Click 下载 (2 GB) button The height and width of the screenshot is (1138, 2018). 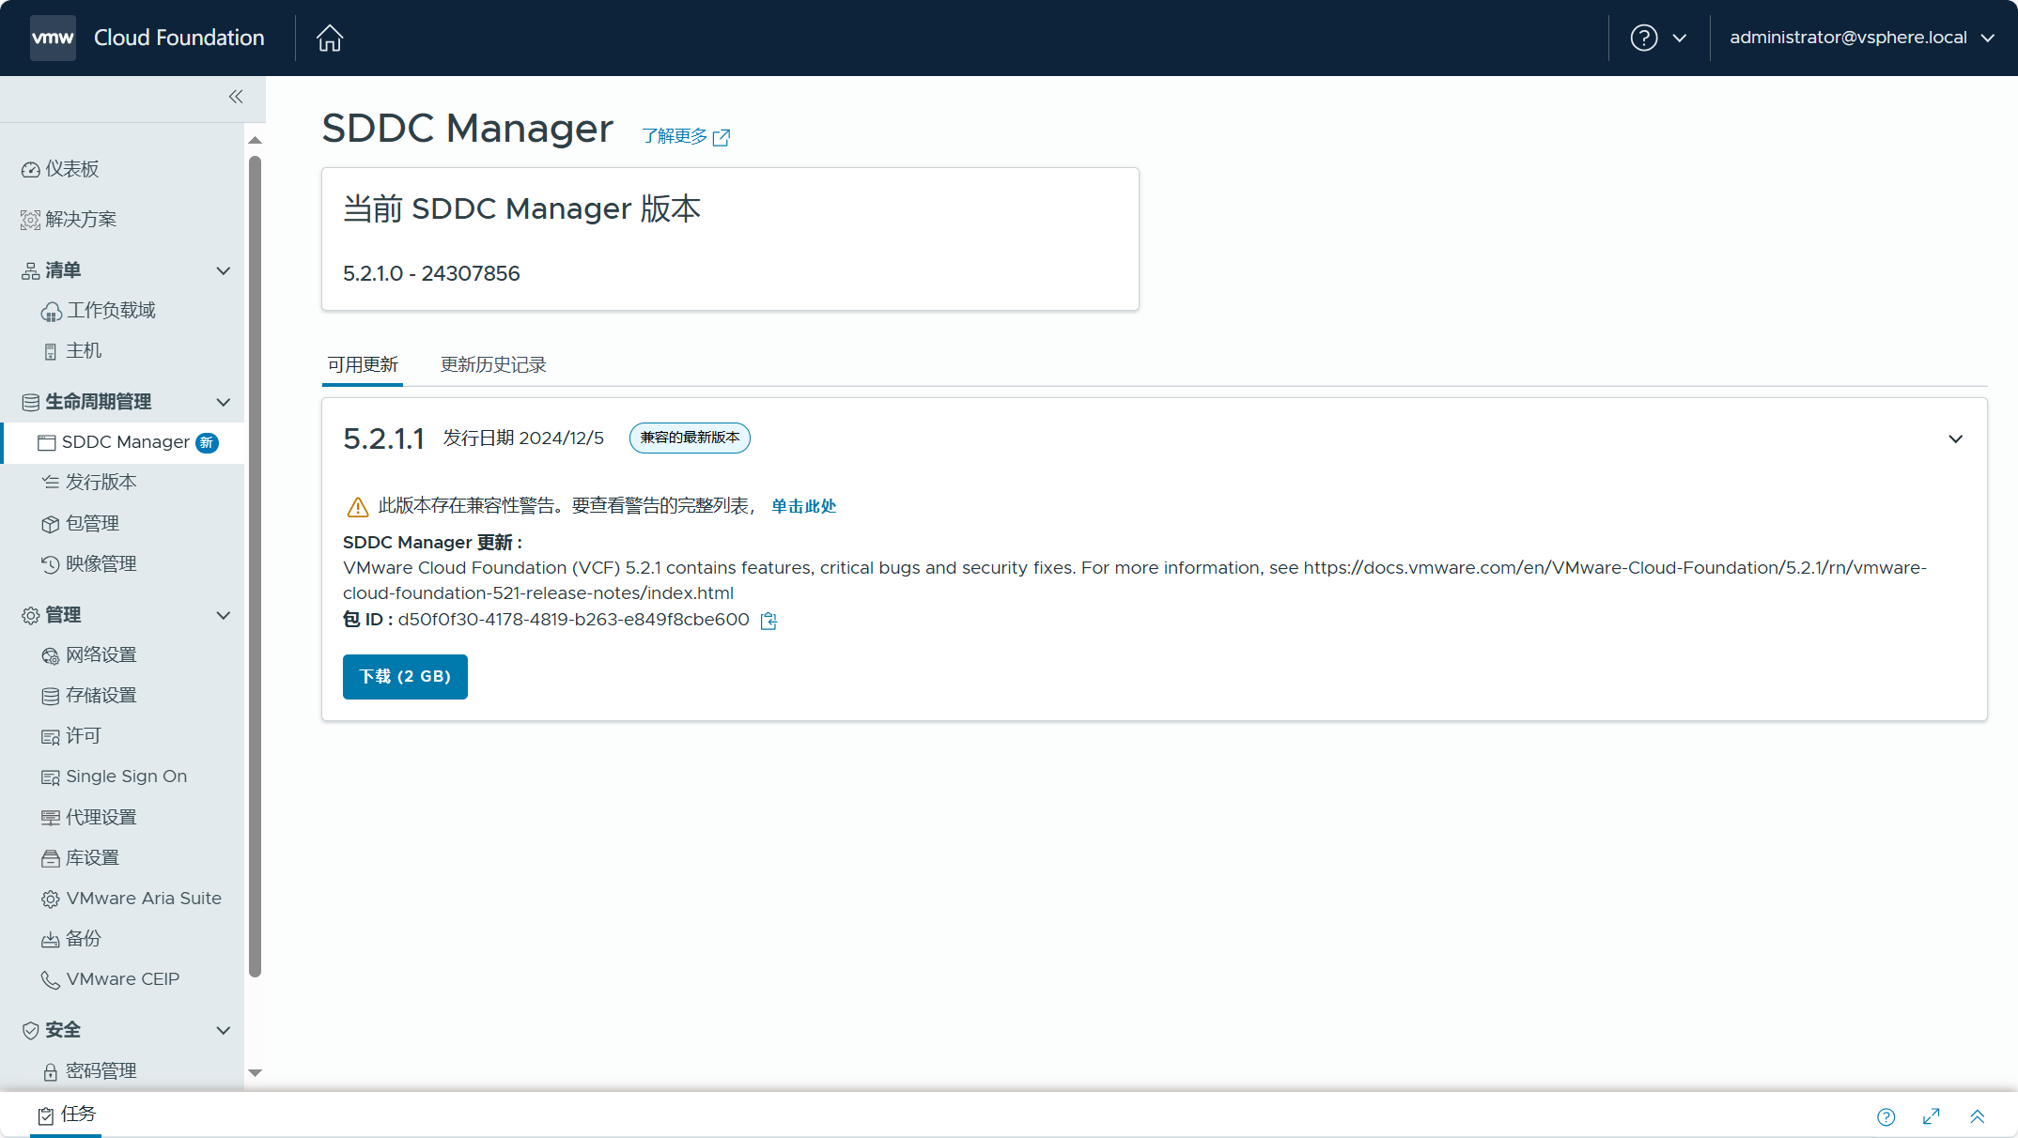click(x=405, y=677)
